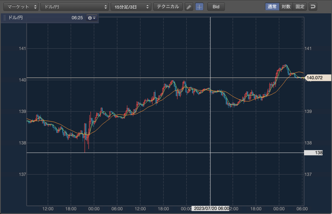Grab the ドル/円 panel drag handle
Image resolution: width=332 pixels, height=214 pixels.
click(4, 18)
